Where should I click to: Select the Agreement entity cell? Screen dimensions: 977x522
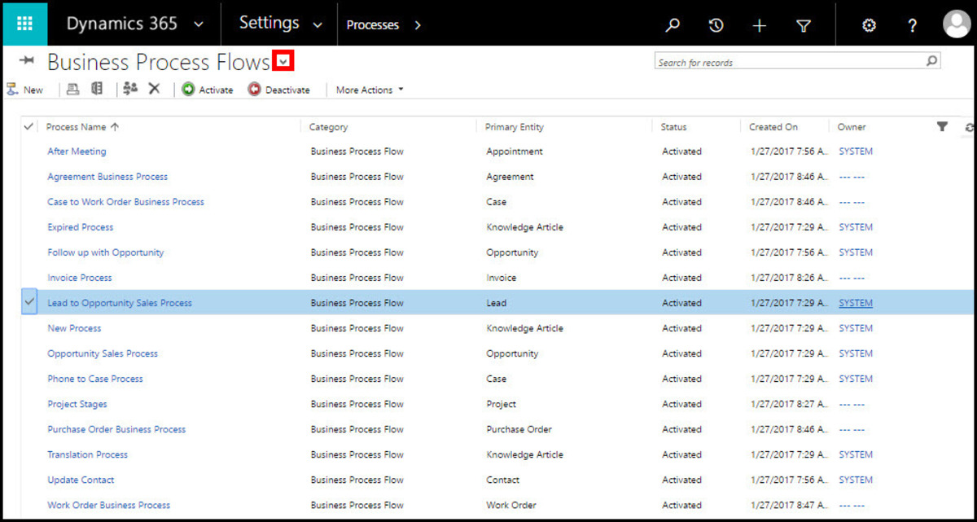pyautogui.click(x=510, y=177)
